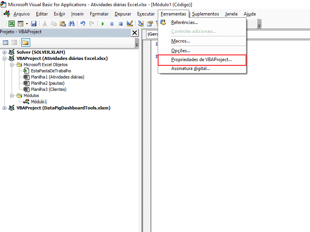Save the project with the floppy disk icon
The height and width of the screenshot is (232, 310).
click(x=34, y=24)
